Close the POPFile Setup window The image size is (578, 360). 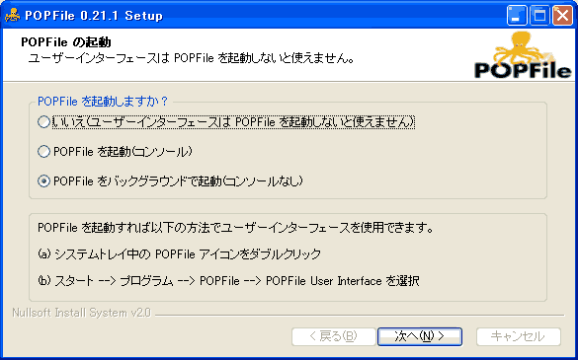562,16
